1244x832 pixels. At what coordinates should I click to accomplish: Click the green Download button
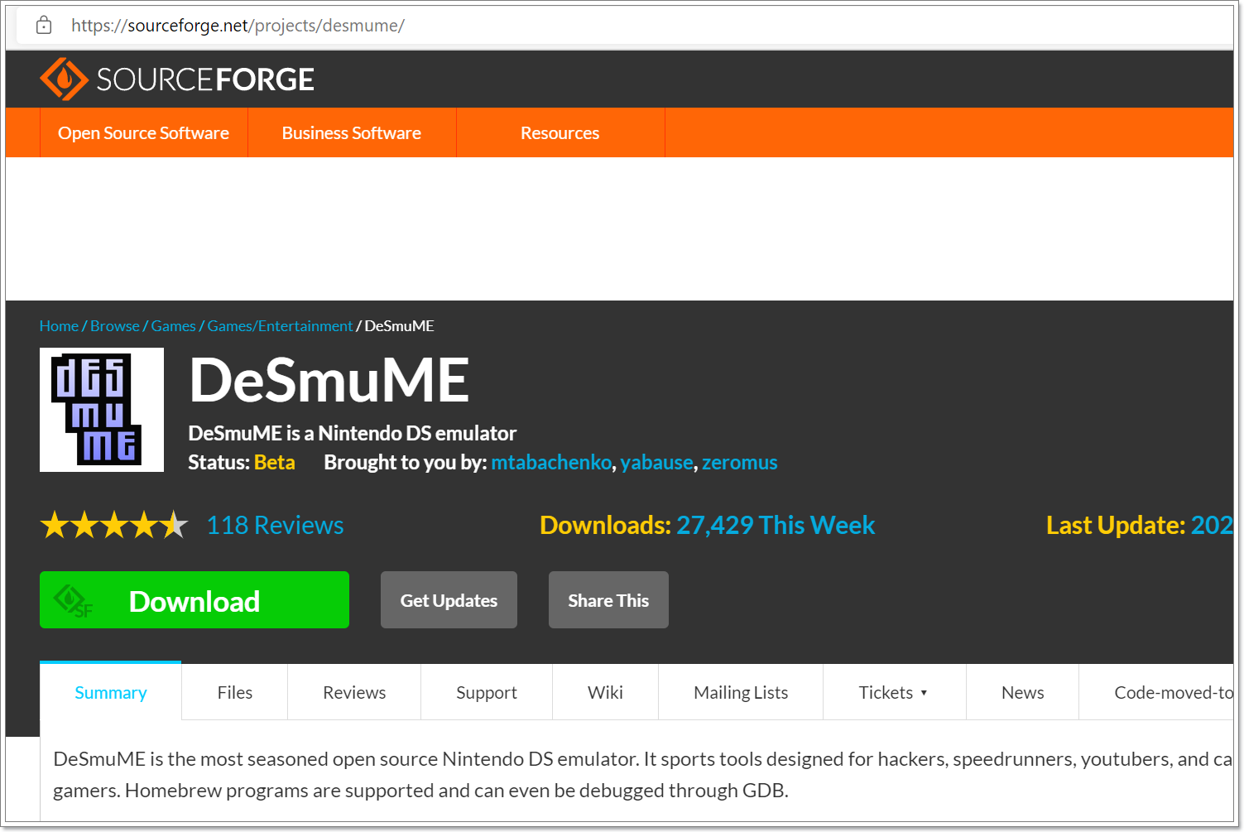click(x=195, y=600)
